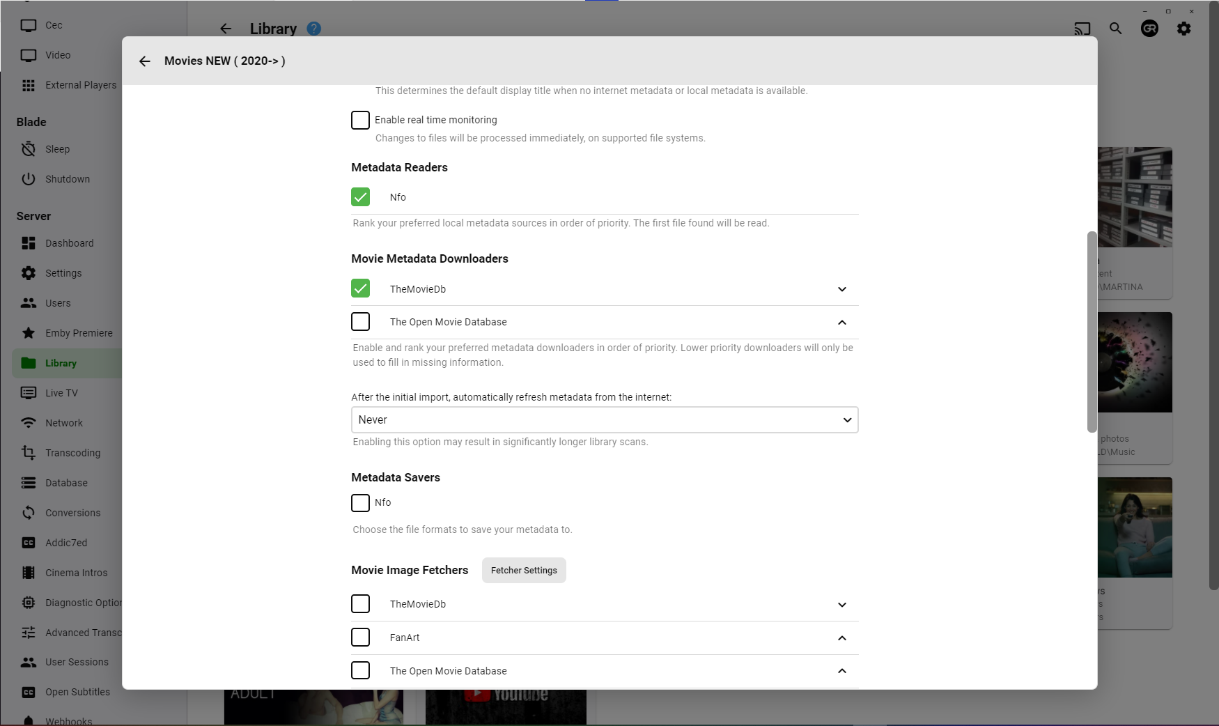Open the search magnifier icon
The width and height of the screenshot is (1219, 726).
point(1116,29)
